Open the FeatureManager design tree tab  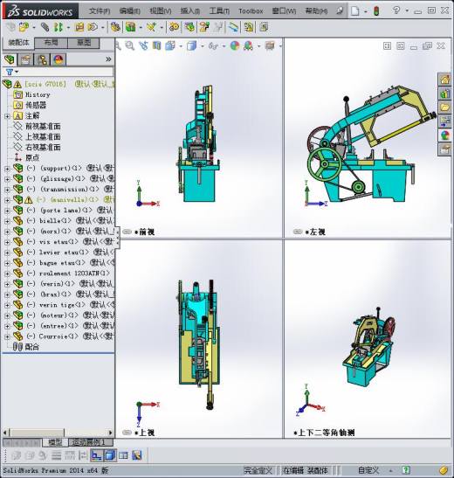tap(10, 59)
